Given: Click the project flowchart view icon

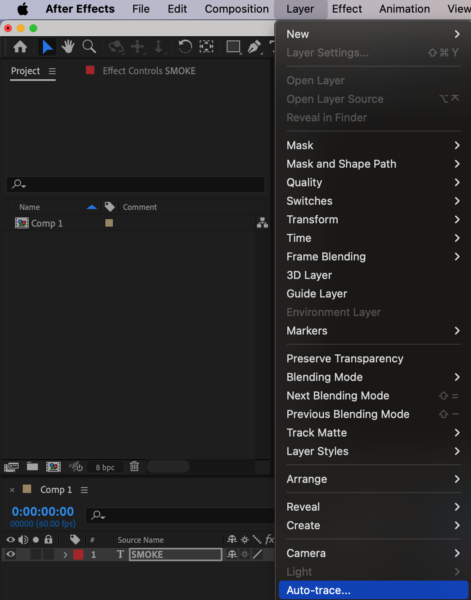Looking at the screenshot, I should (x=262, y=222).
